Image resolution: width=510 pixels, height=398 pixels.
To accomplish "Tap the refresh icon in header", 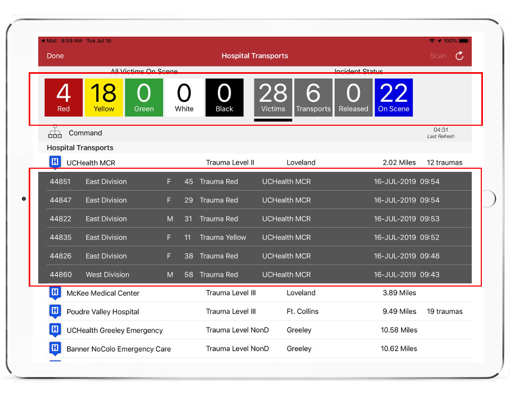I will tap(460, 56).
